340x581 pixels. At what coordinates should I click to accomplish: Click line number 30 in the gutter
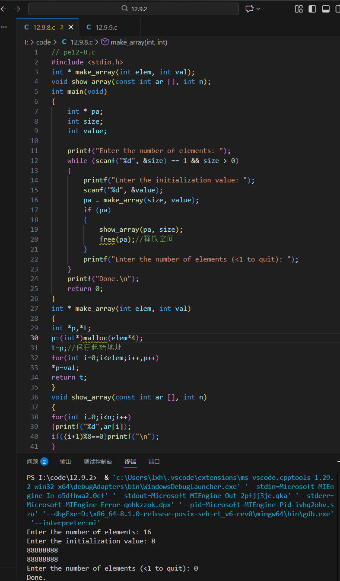click(34, 338)
